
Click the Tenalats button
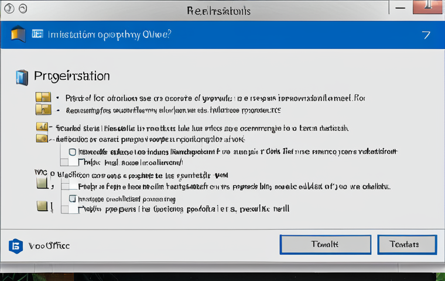click(407, 244)
